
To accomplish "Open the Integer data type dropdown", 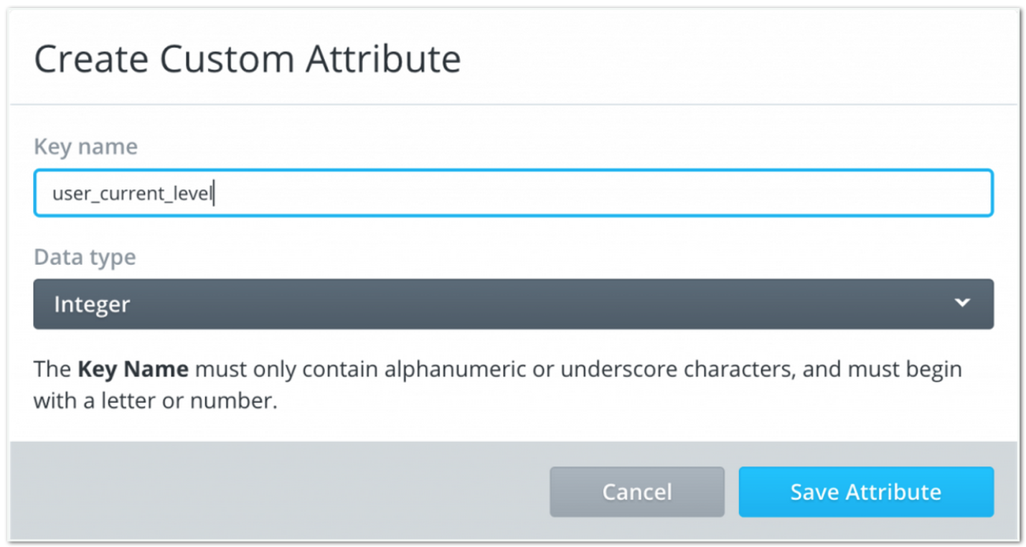I will click(x=513, y=304).
